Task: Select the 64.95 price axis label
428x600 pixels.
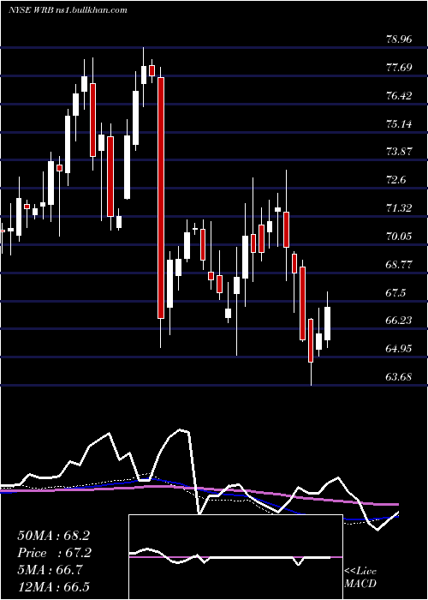Action: pos(399,349)
